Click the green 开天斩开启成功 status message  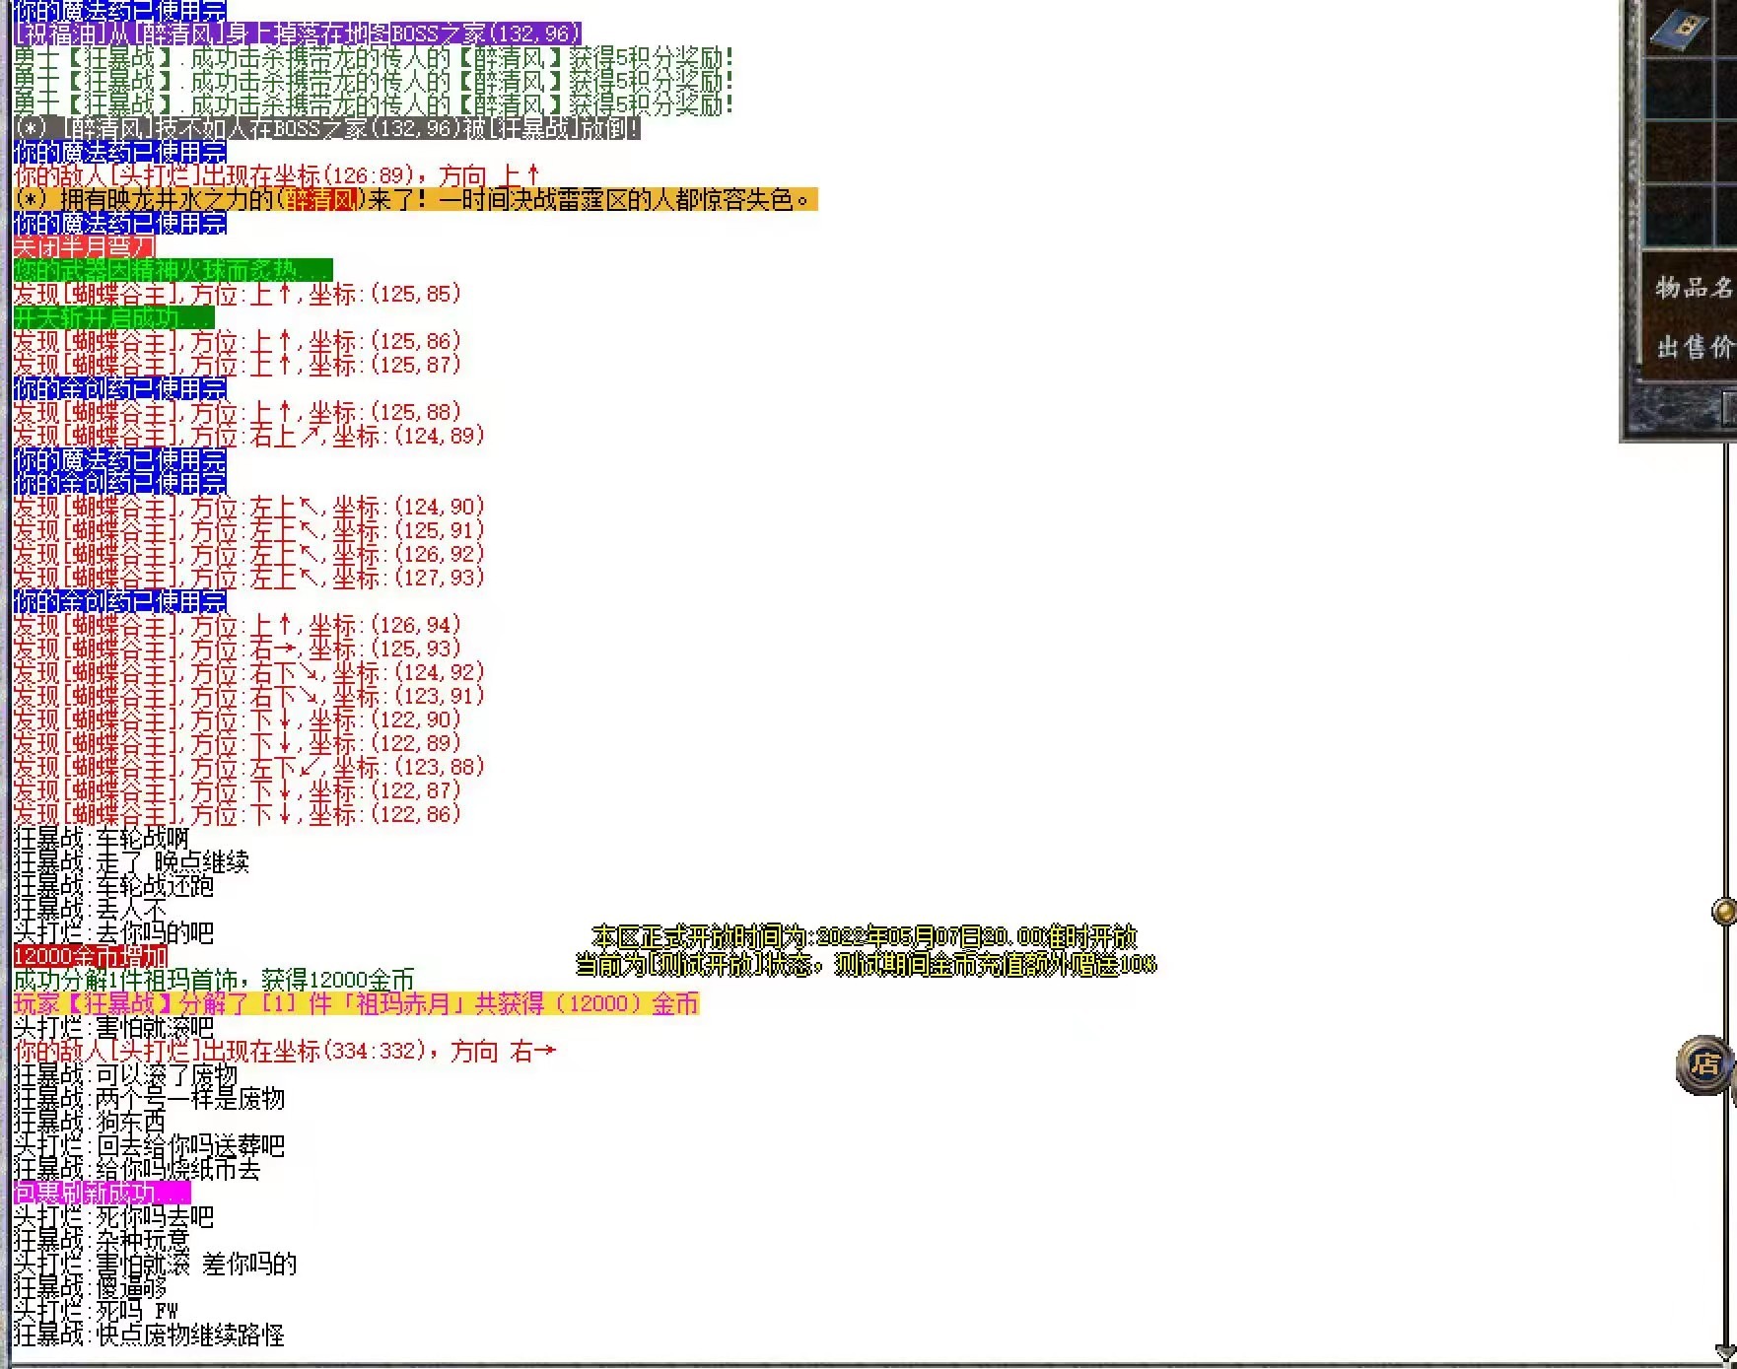(113, 317)
